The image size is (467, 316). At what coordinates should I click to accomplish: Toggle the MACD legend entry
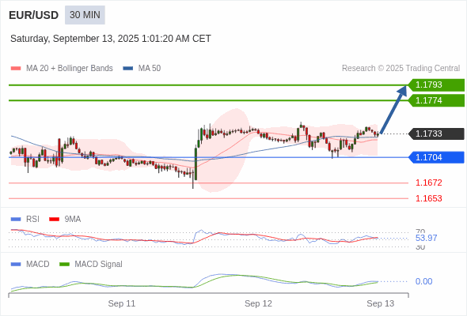coord(30,264)
